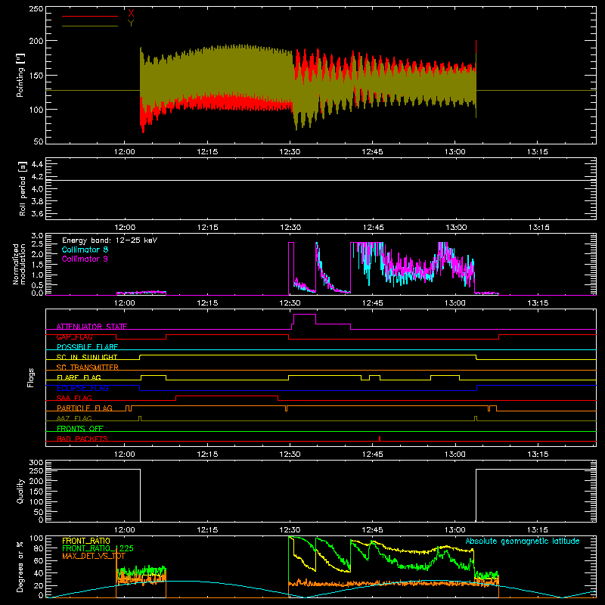Click the 200 tick on the Pointing axis
605x605 pixels.
(36, 41)
